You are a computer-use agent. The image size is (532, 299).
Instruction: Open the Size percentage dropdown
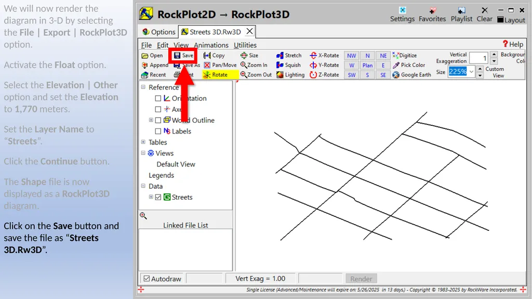coord(471,72)
